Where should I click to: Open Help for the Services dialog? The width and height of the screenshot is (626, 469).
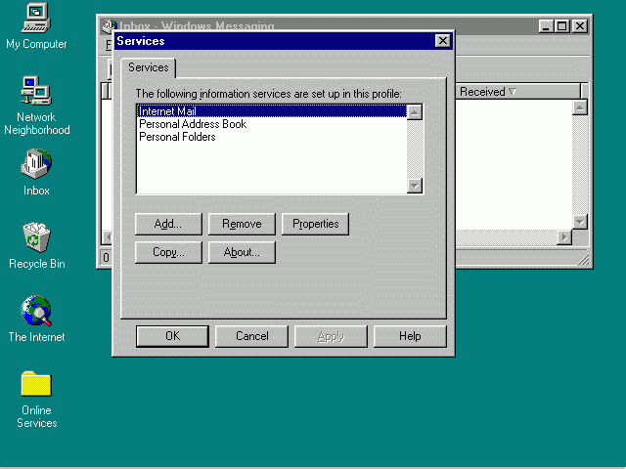coord(410,336)
